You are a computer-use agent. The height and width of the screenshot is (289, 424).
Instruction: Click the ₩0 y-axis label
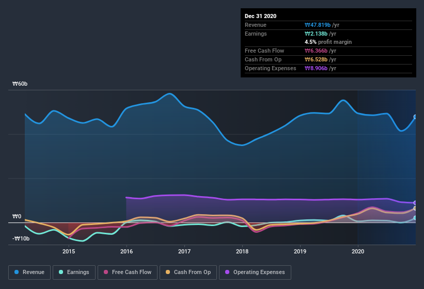coord(17,217)
